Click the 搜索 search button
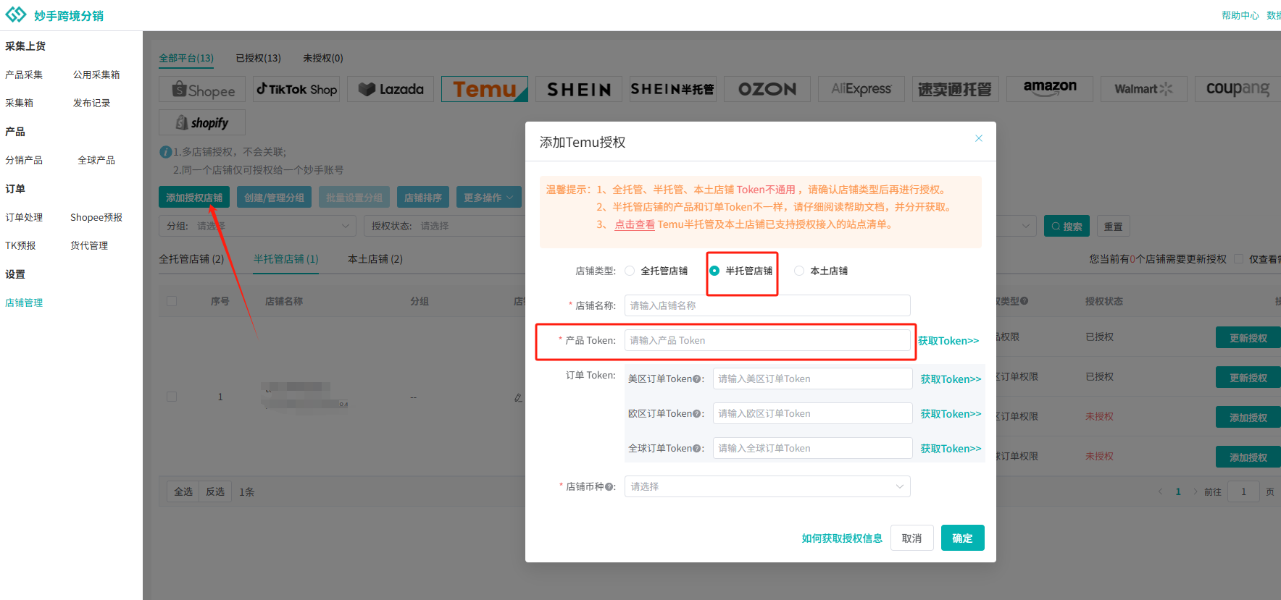This screenshot has width=1281, height=600. click(1067, 226)
